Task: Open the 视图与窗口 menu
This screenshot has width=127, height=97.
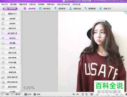Action: 51,4
